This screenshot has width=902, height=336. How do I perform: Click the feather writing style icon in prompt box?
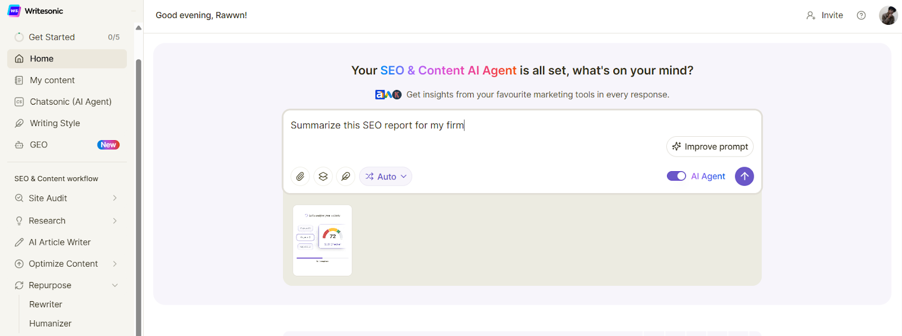coord(346,176)
